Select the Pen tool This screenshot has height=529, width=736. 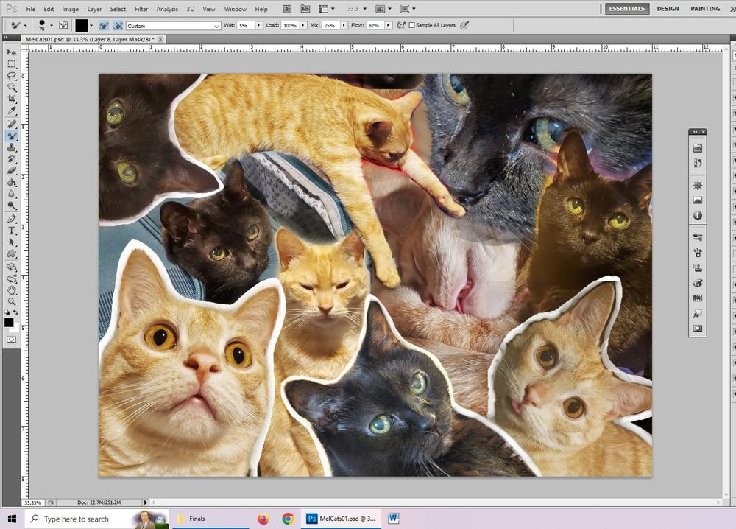11,219
